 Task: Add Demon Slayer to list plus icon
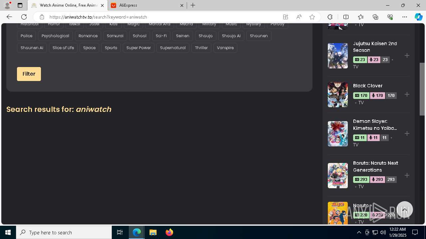407,133
